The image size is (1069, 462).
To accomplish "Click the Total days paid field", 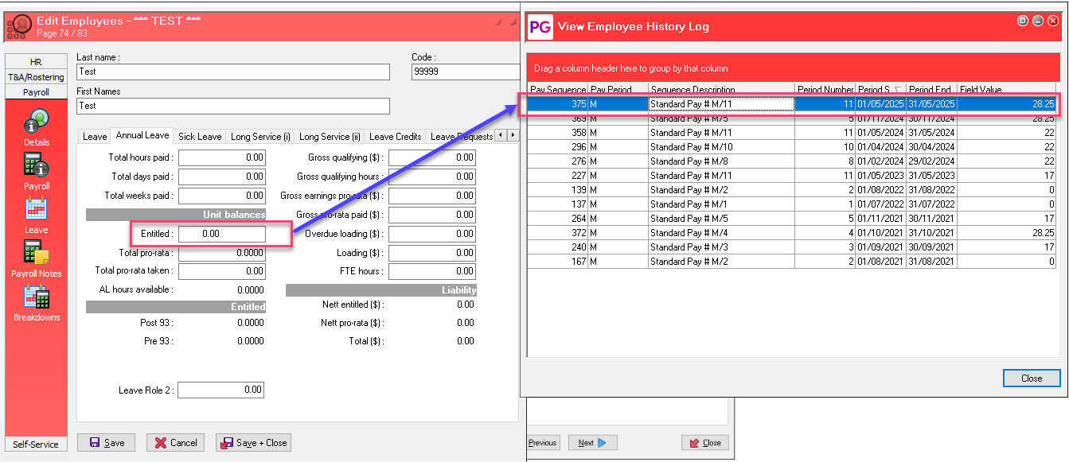I will (x=222, y=177).
